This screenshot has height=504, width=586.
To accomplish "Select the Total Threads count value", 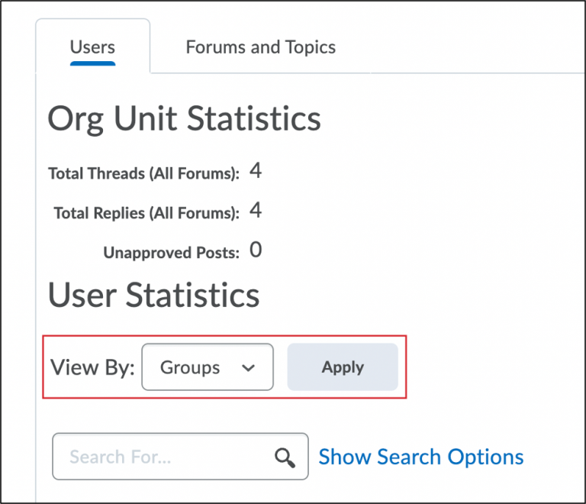I will (256, 171).
